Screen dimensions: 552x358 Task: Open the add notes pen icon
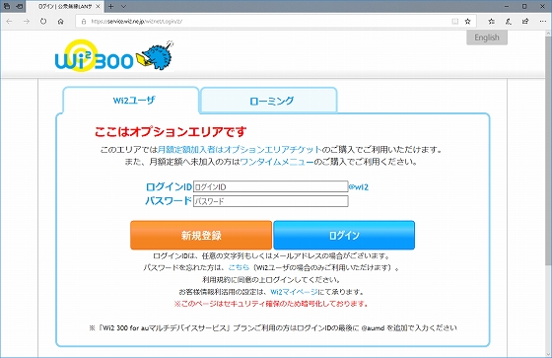pyautogui.click(x=509, y=21)
